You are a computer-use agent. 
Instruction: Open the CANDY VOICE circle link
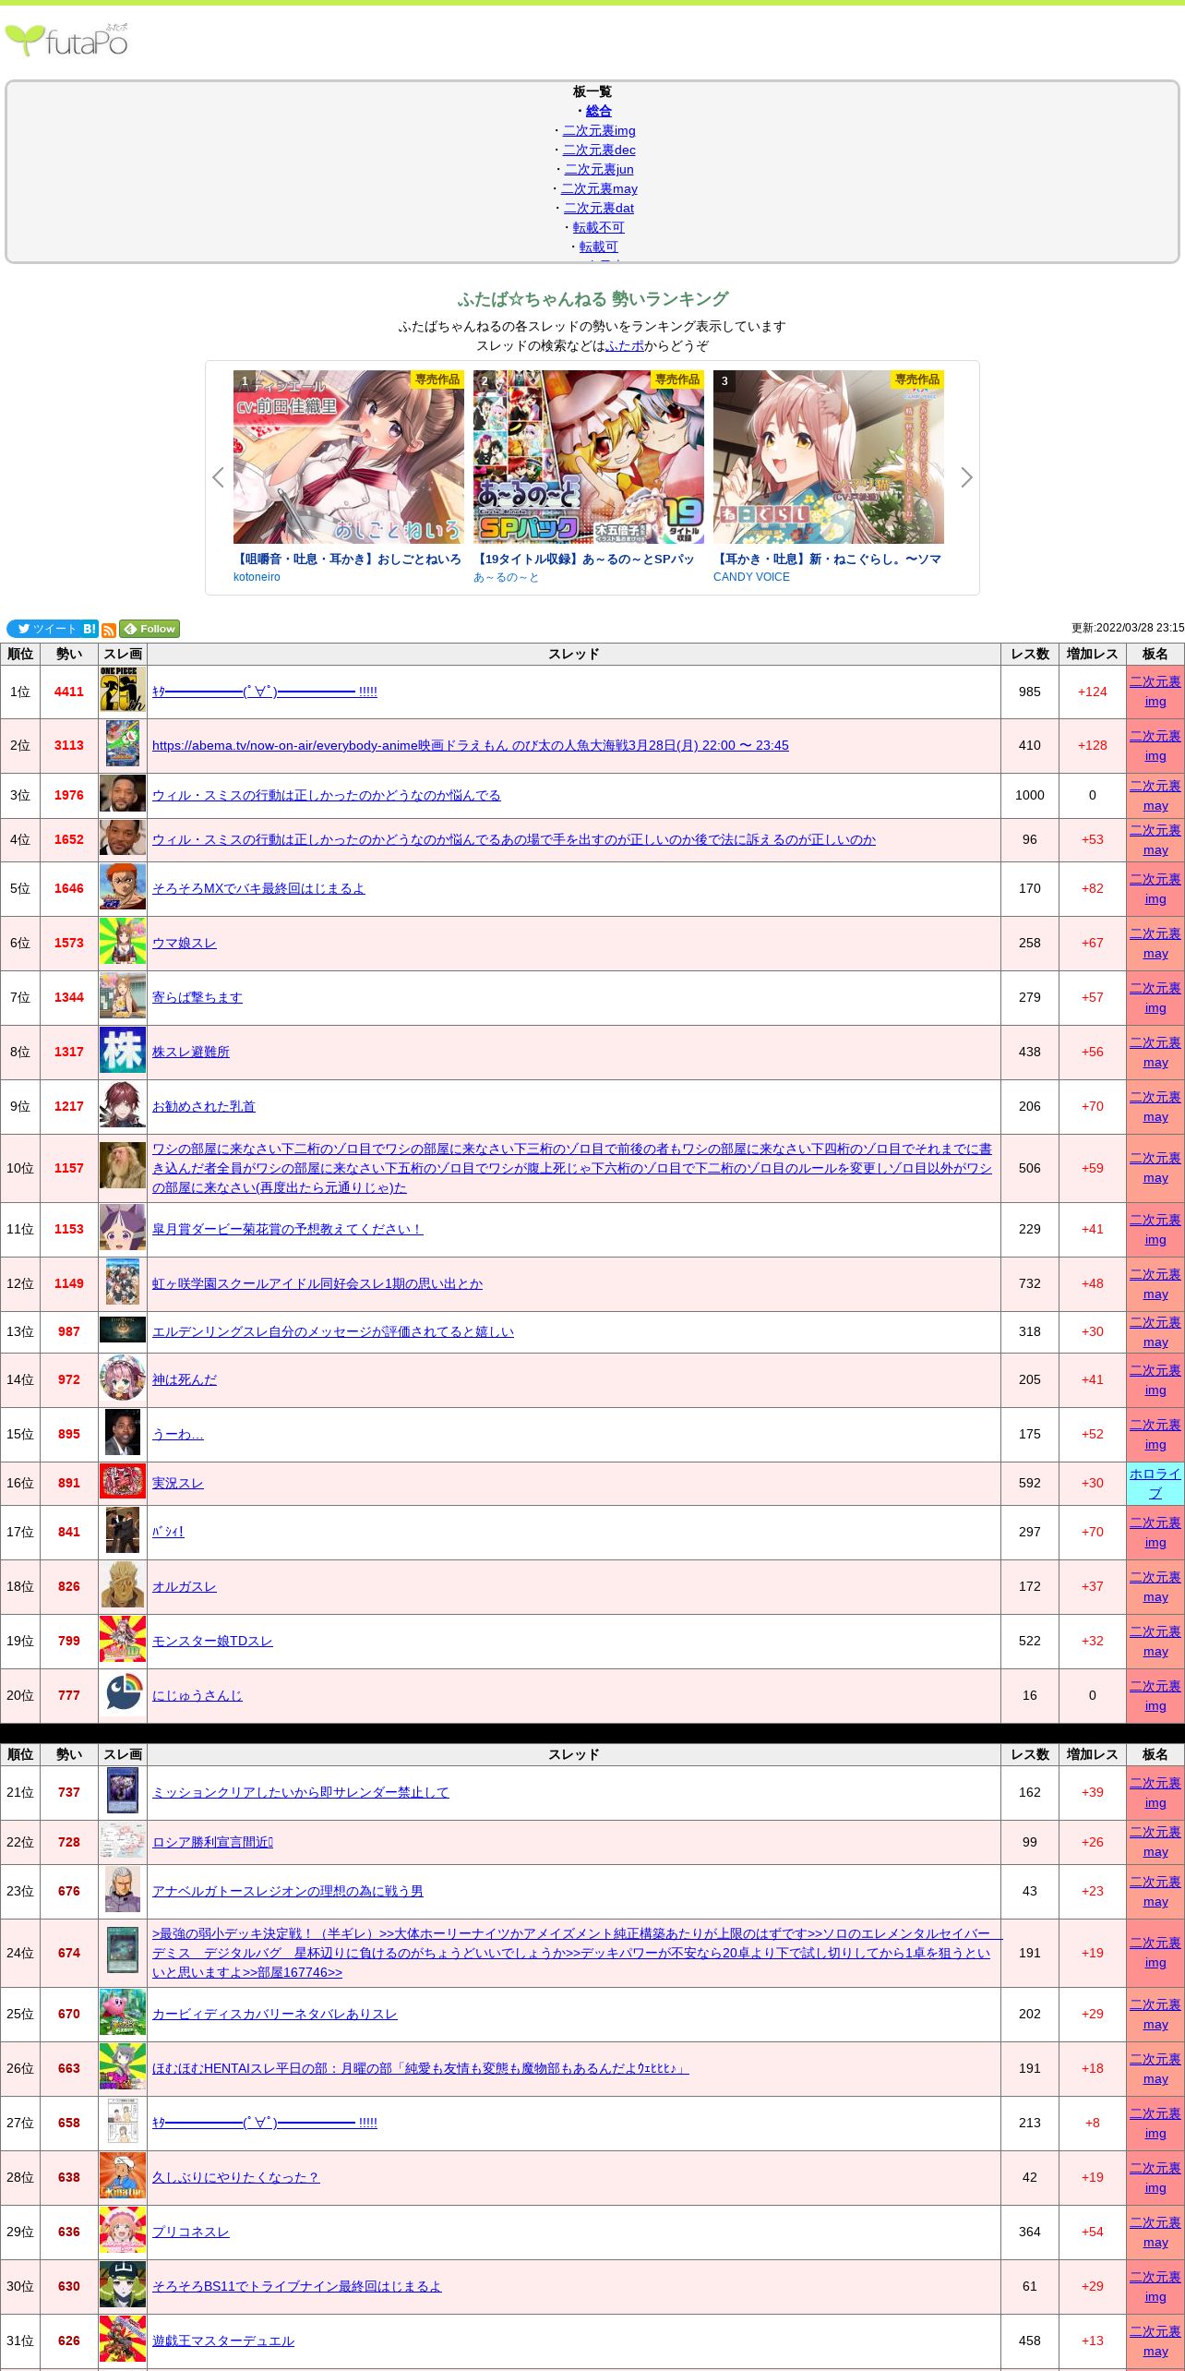(x=751, y=577)
